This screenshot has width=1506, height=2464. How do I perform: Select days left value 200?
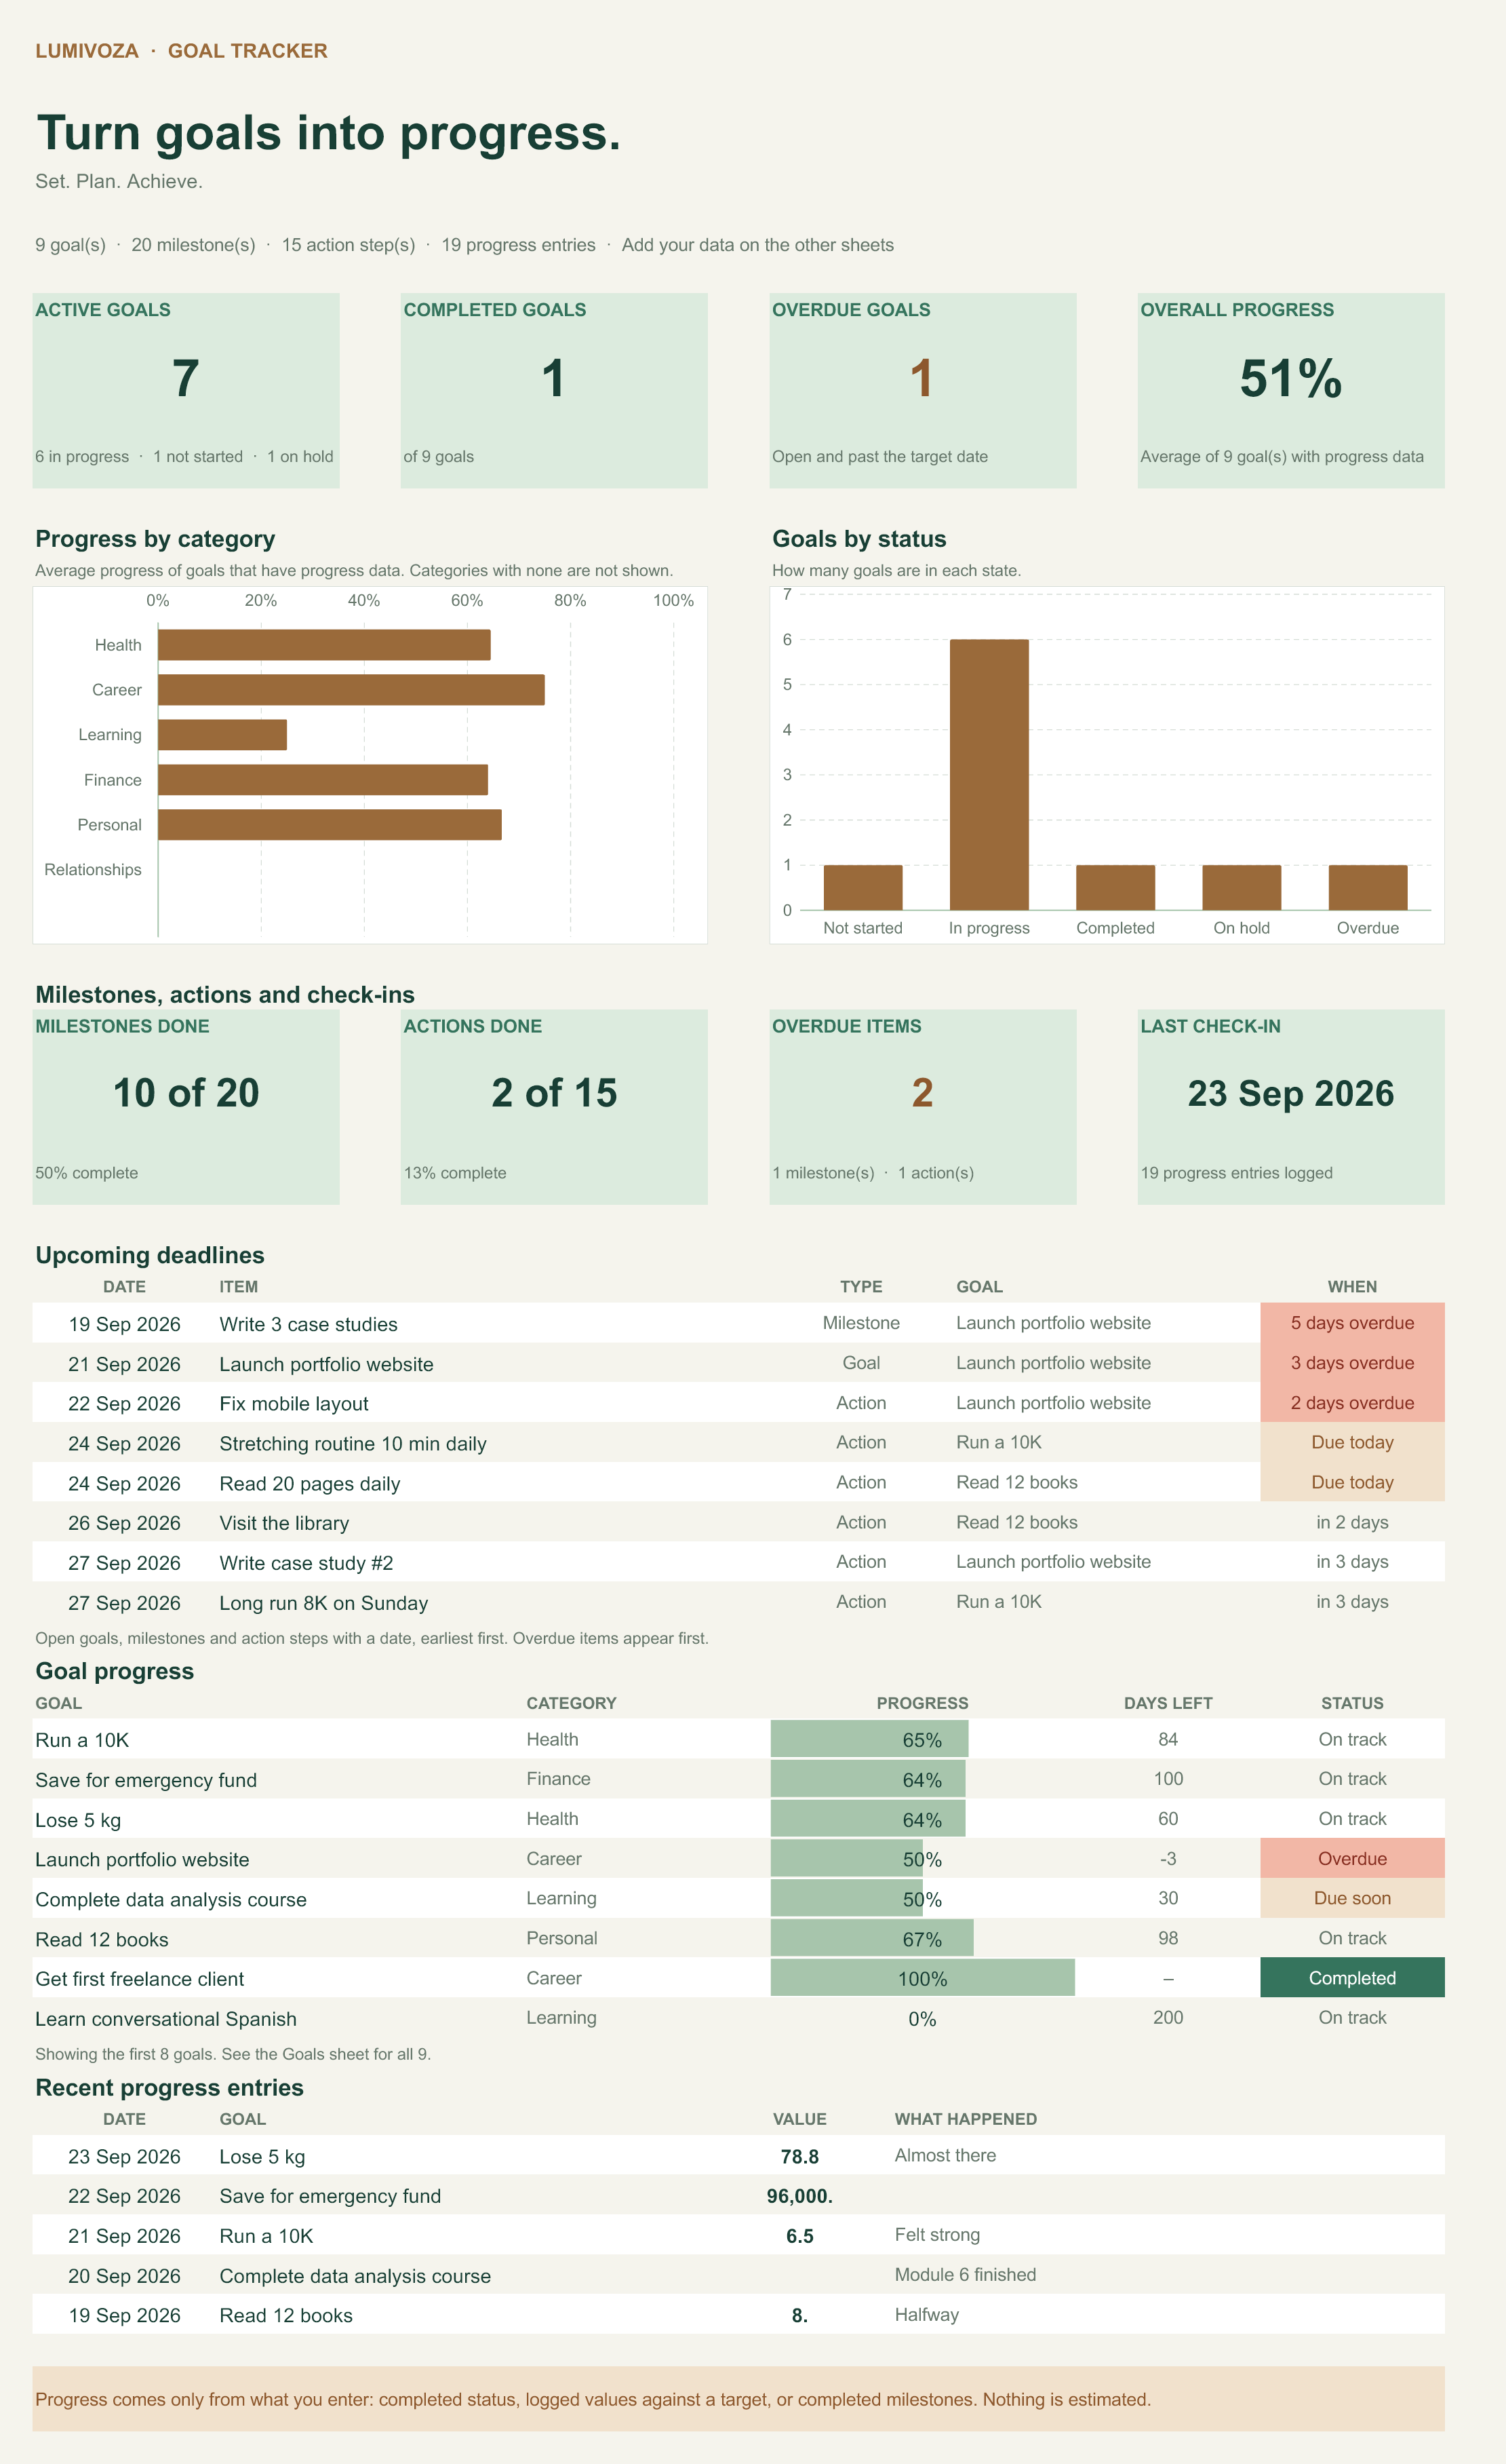[x=1168, y=2017]
